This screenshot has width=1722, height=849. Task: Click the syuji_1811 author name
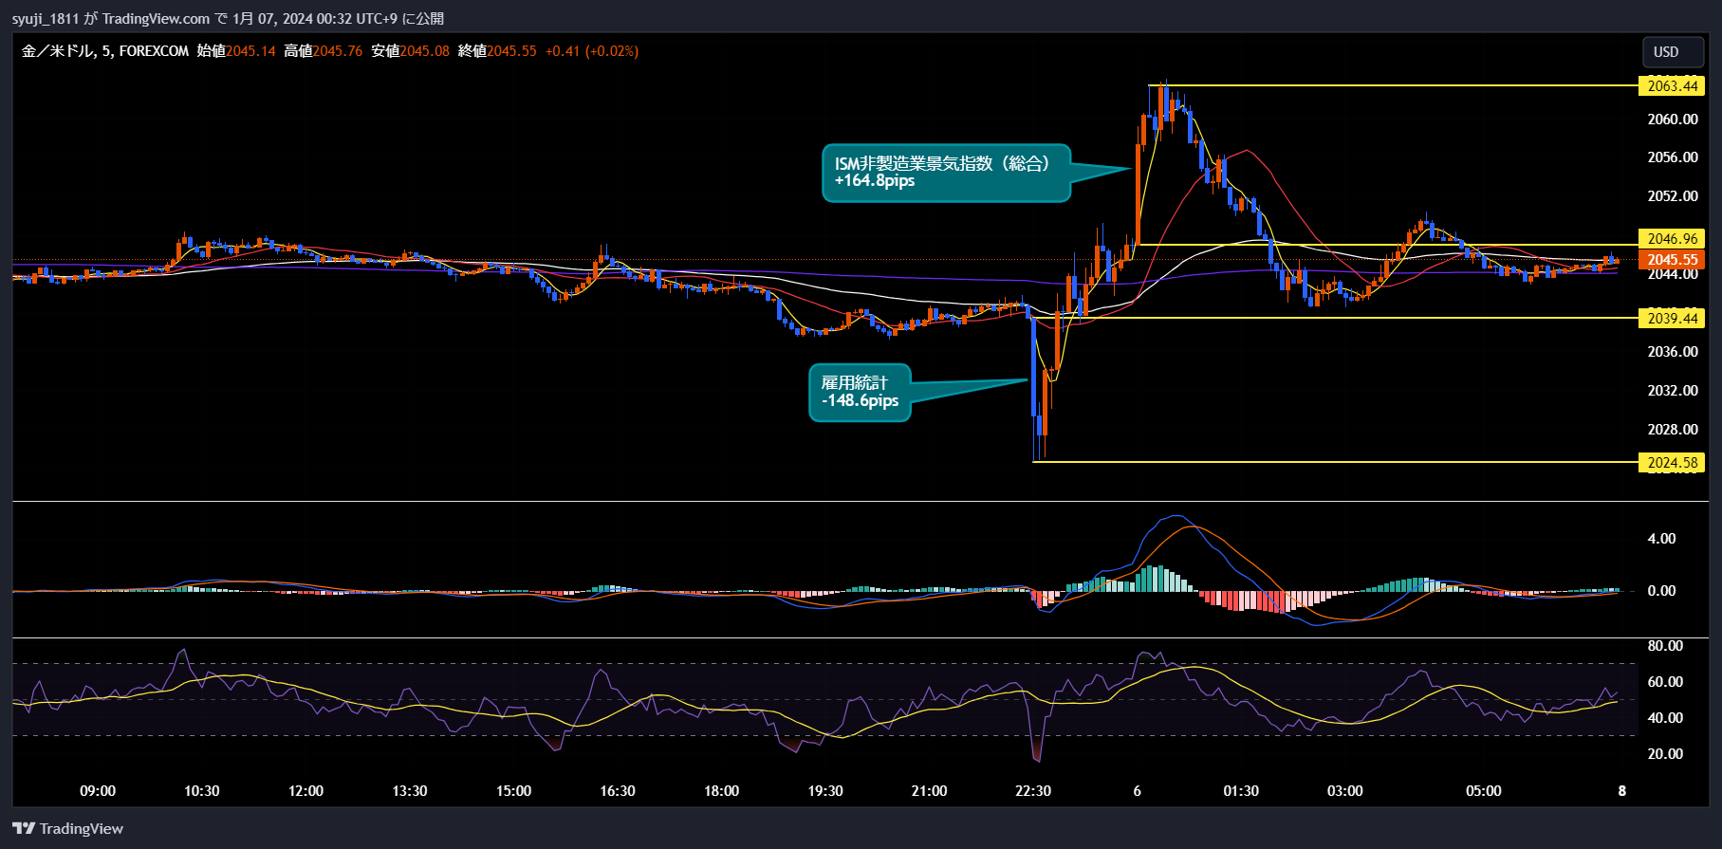click(46, 19)
